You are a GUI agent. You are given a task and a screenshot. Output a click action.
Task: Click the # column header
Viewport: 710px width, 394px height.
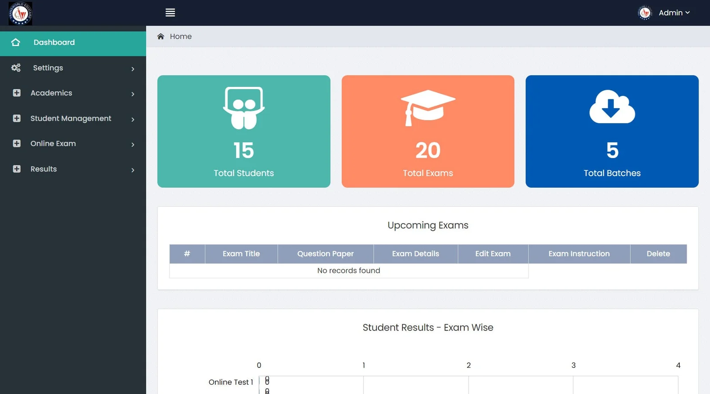click(187, 254)
